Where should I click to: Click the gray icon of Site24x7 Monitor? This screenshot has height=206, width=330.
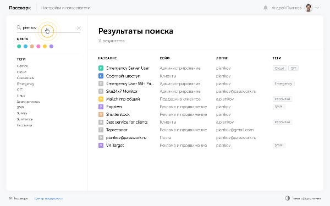click(x=101, y=91)
